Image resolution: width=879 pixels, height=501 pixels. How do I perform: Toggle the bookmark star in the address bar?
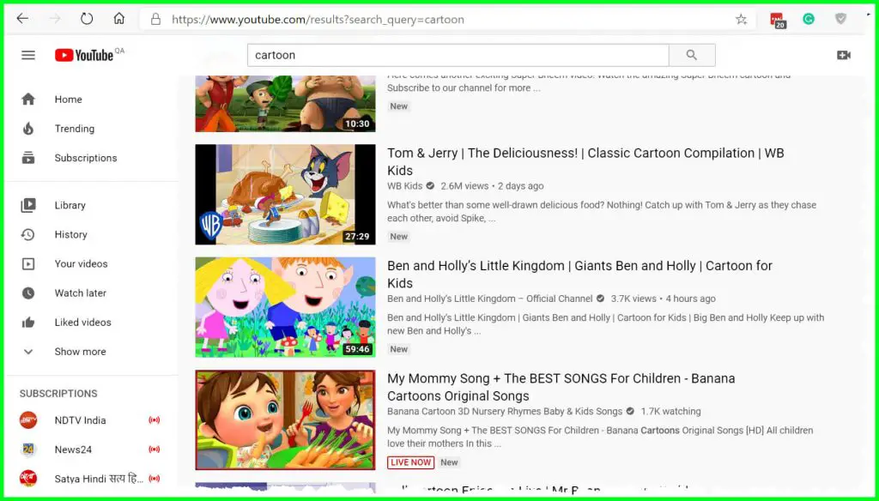740,18
